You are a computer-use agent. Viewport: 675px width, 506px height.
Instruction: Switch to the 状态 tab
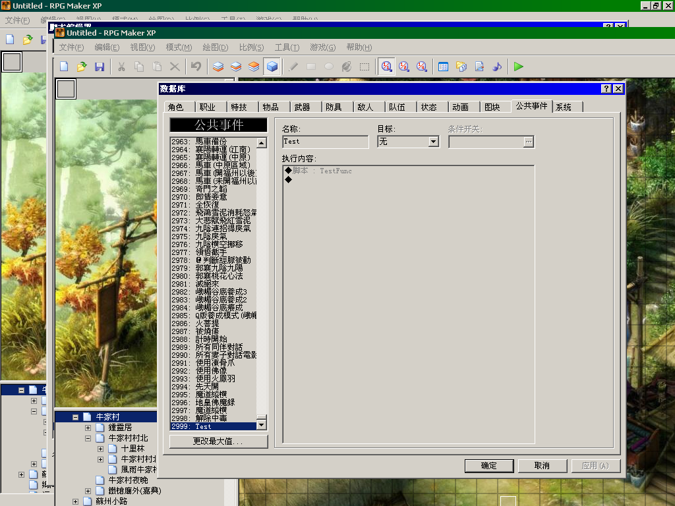tap(428, 107)
